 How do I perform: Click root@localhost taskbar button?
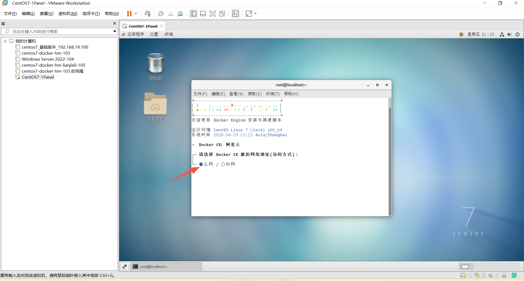pyautogui.click(x=166, y=267)
